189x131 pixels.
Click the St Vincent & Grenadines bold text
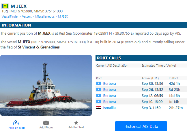pos(39,47)
